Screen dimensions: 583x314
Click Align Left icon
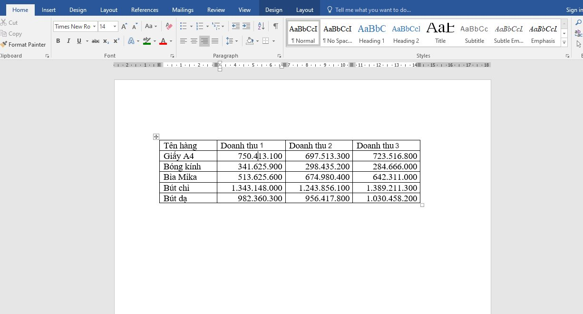184,41
